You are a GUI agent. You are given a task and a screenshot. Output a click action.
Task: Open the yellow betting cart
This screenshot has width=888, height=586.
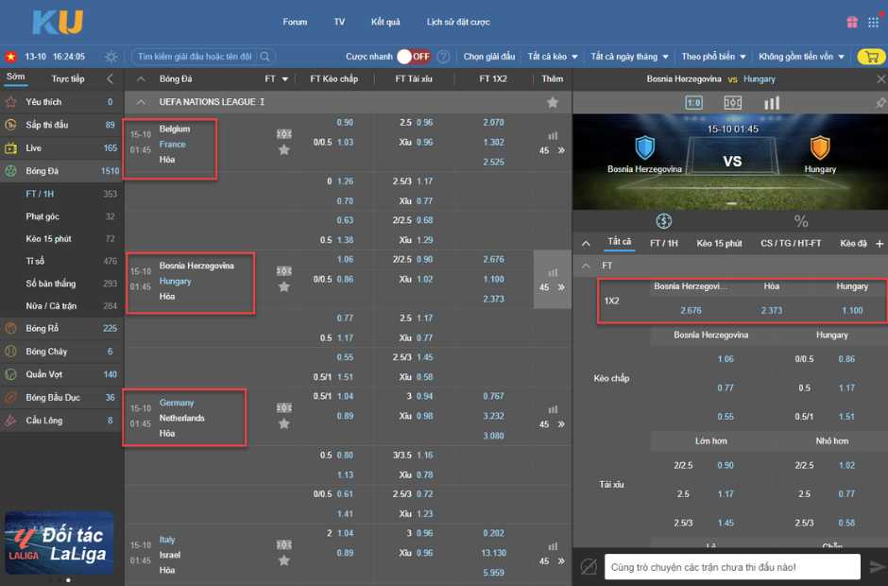tap(872, 57)
